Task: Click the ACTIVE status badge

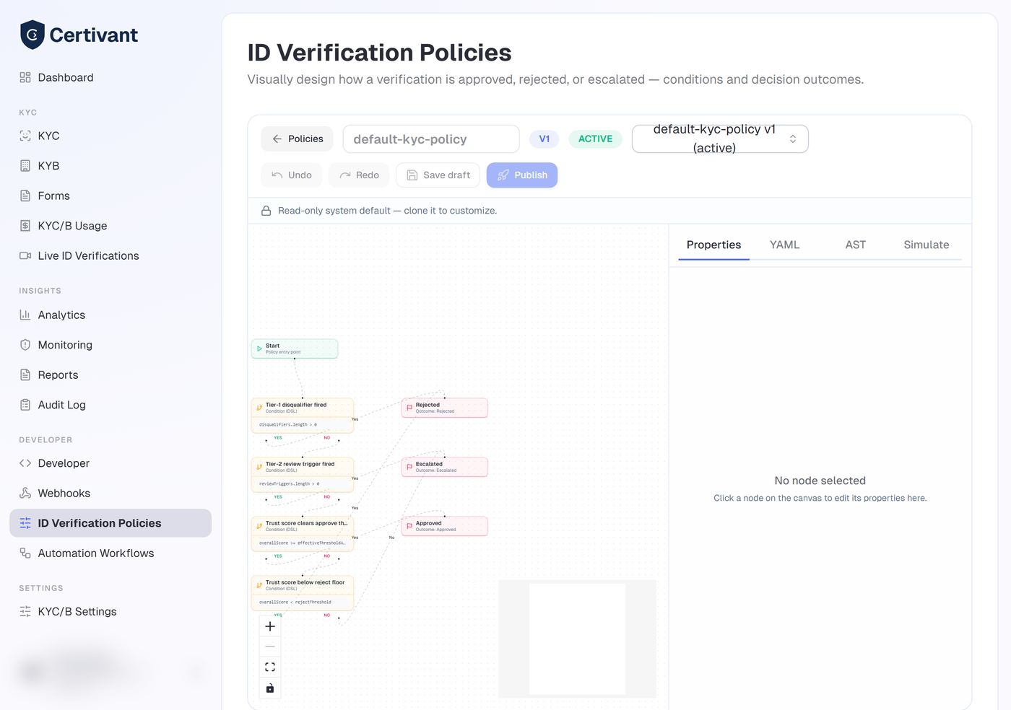Action: (x=595, y=139)
